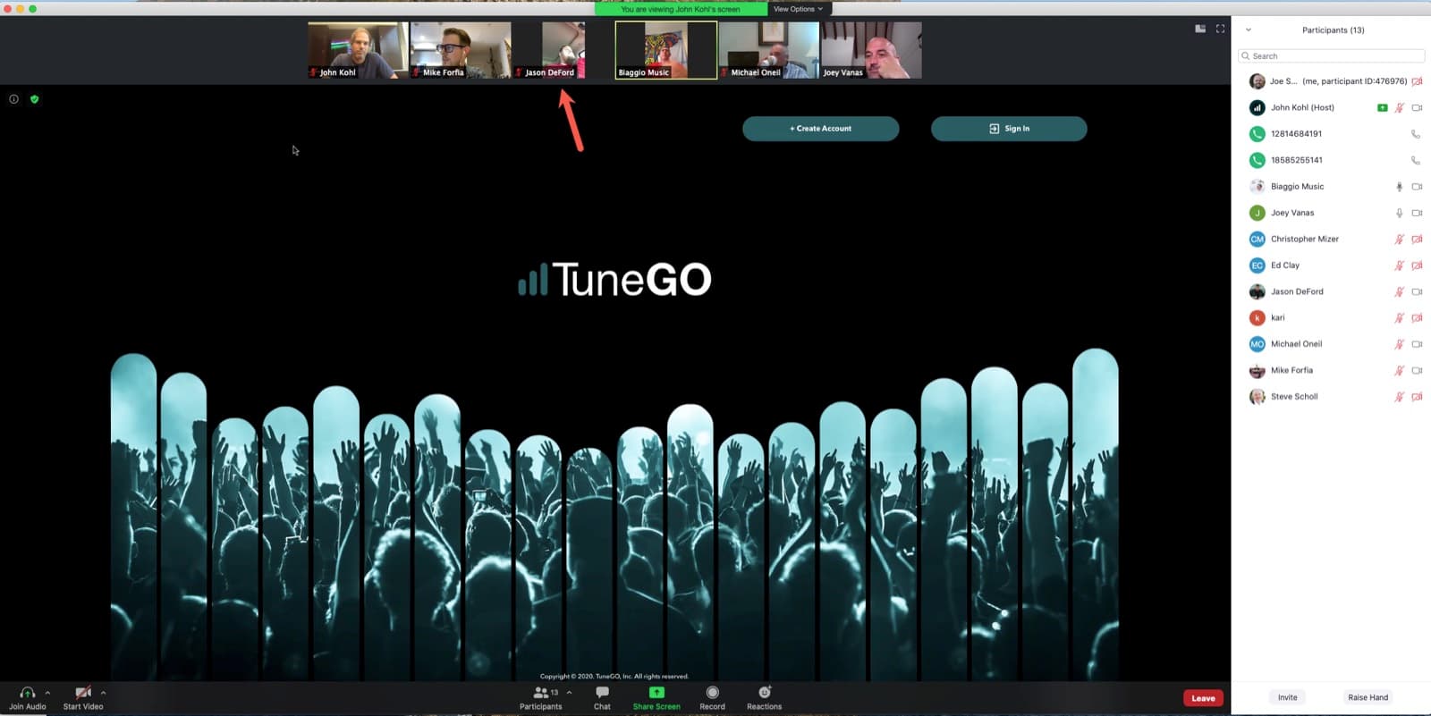Click Michael Oneil's MO avatar in the list
Image resolution: width=1431 pixels, height=716 pixels.
pyautogui.click(x=1257, y=344)
